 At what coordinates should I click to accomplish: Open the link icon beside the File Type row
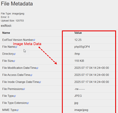pos(15,96)
